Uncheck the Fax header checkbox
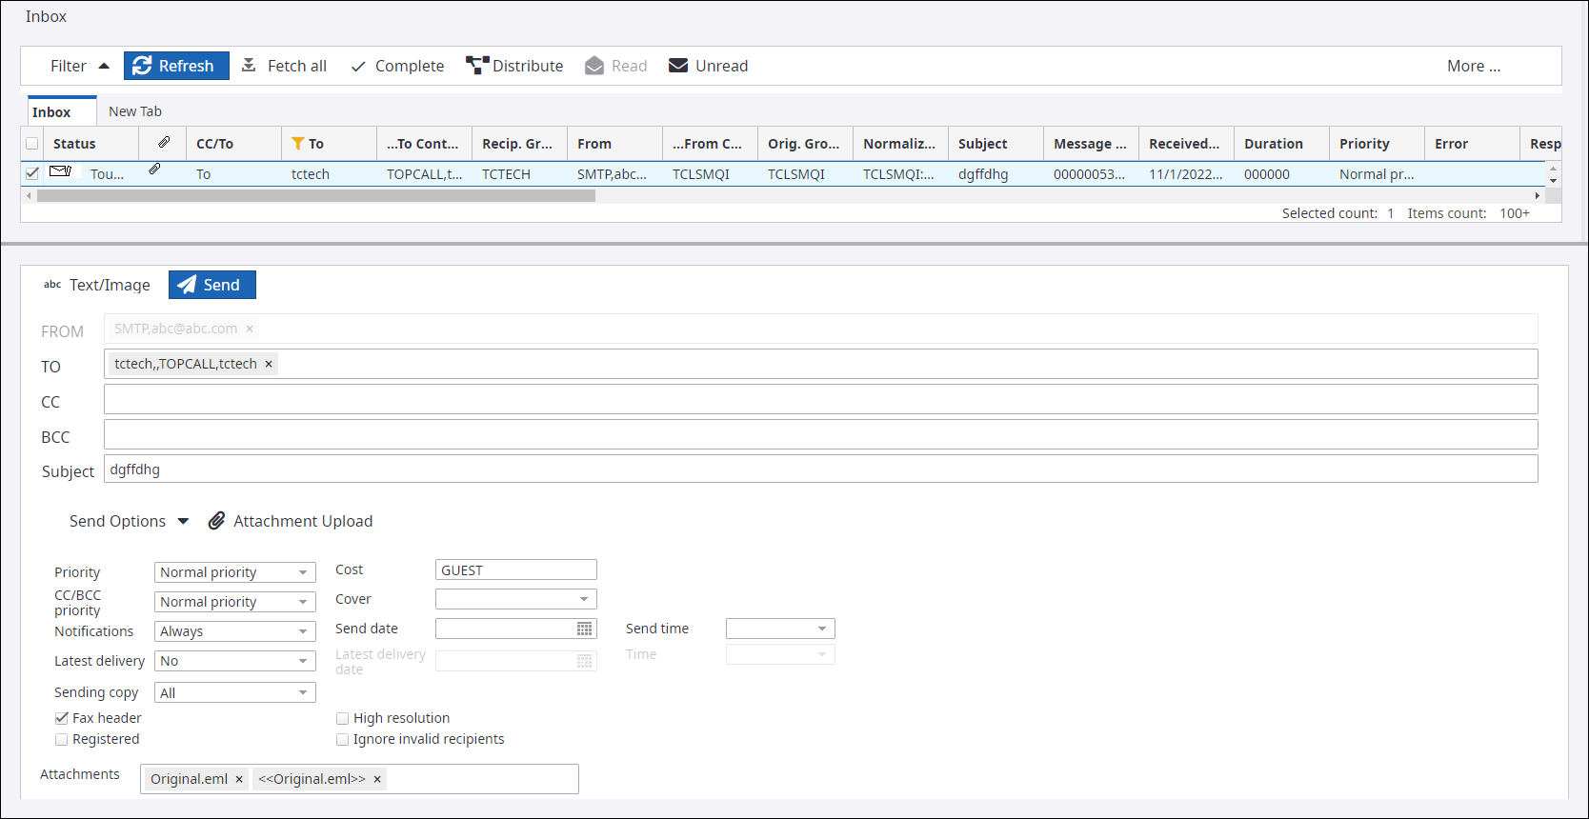This screenshot has width=1589, height=819. 62,718
